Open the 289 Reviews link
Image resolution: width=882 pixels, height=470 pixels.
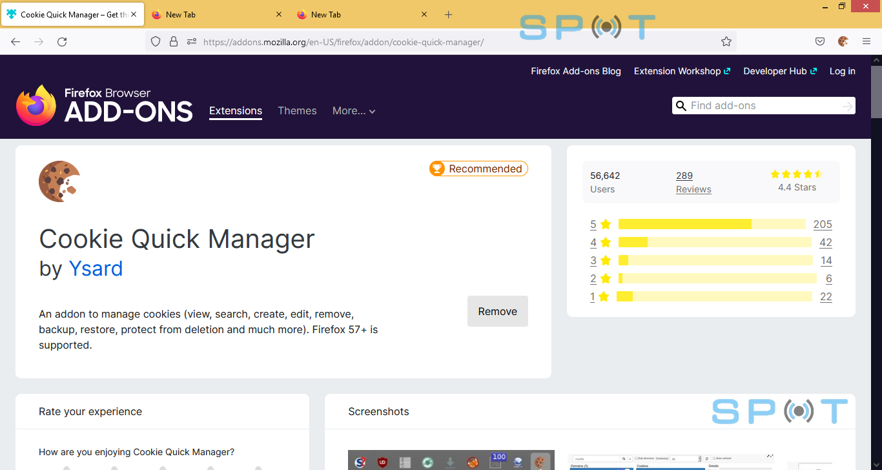pyautogui.click(x=693, y=182)
